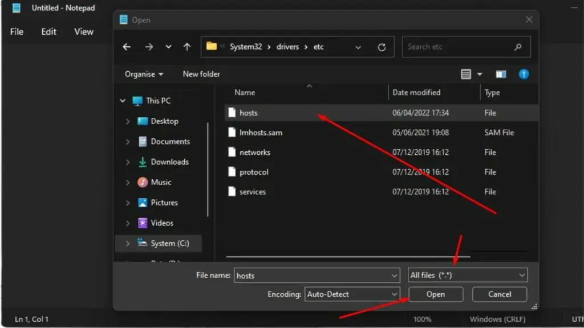This screenshot has height=328, width=584.
Task: Refresh the etc folder listing
Action: [382, 47]
